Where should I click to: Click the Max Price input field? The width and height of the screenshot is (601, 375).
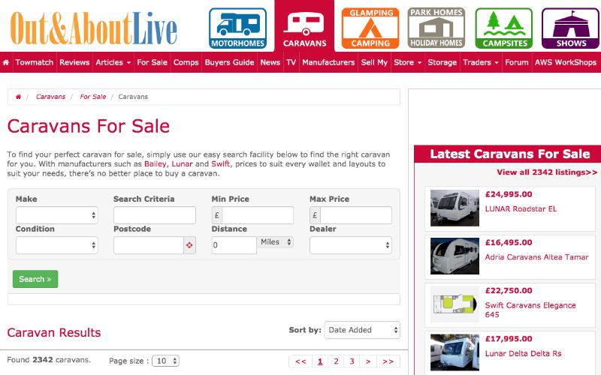click(x=355, y=215)
